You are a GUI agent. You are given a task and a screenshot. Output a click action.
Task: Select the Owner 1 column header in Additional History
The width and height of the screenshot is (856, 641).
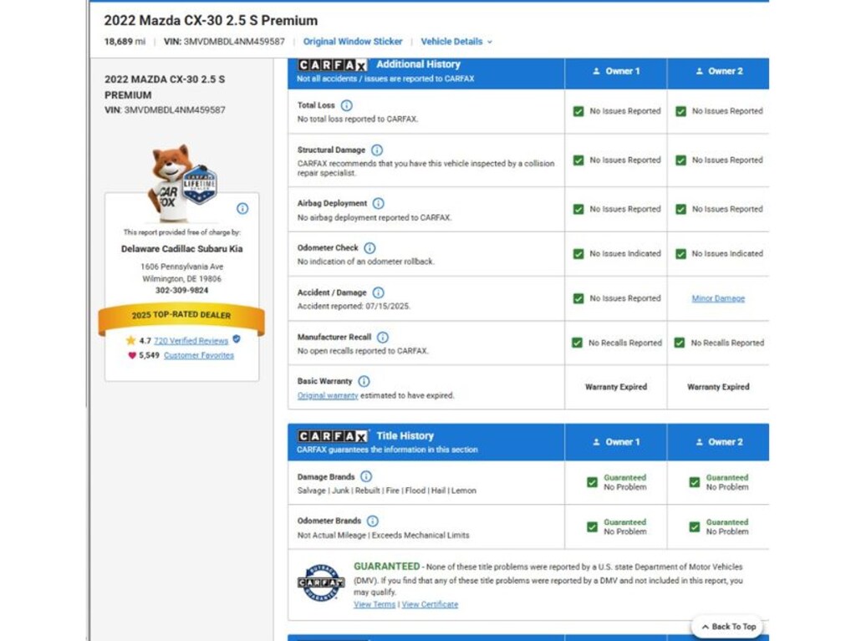tap(616, 72)
